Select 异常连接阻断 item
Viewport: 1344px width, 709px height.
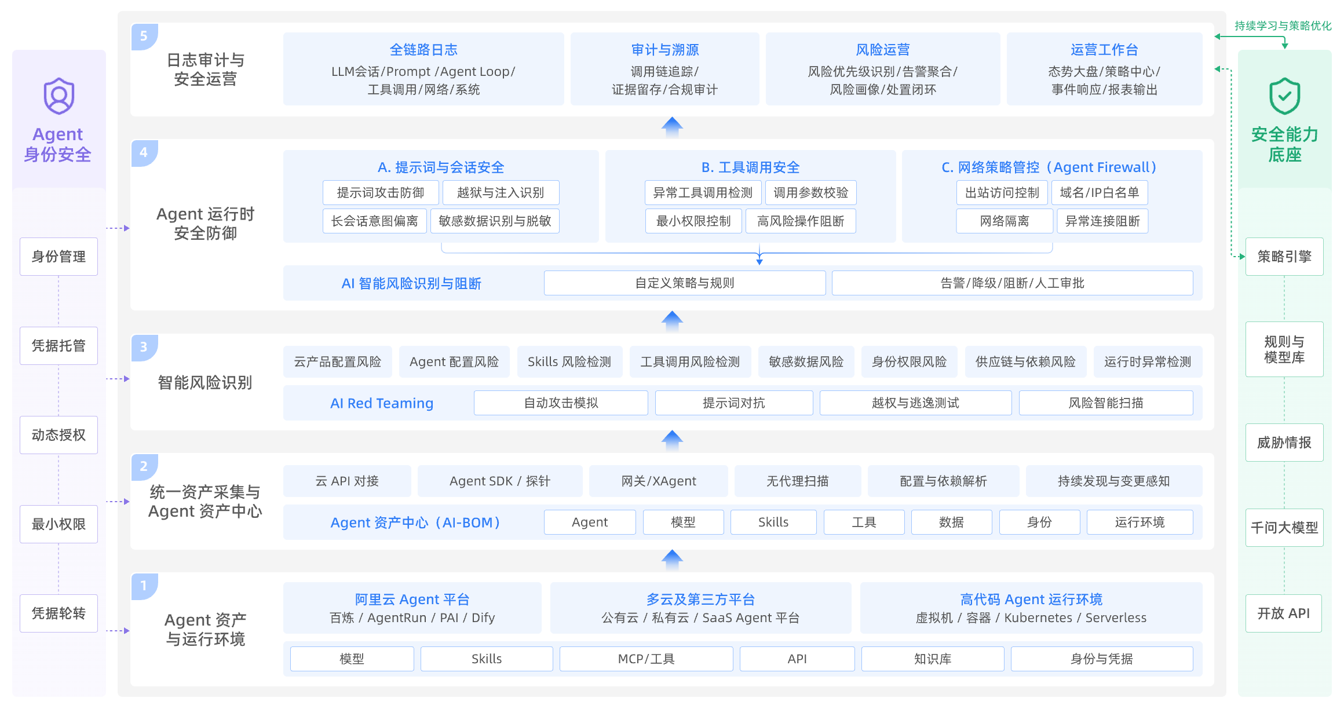coord(1102,221)
